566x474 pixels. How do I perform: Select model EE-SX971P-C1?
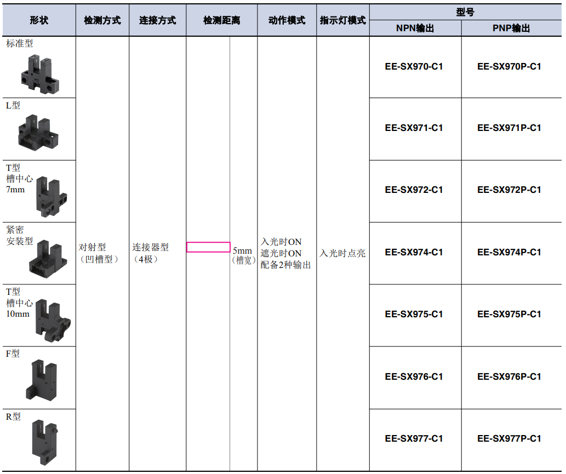(509, 128)
